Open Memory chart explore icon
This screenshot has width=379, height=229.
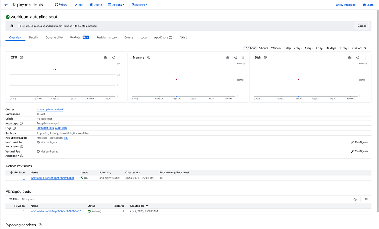tap(235, 57)
